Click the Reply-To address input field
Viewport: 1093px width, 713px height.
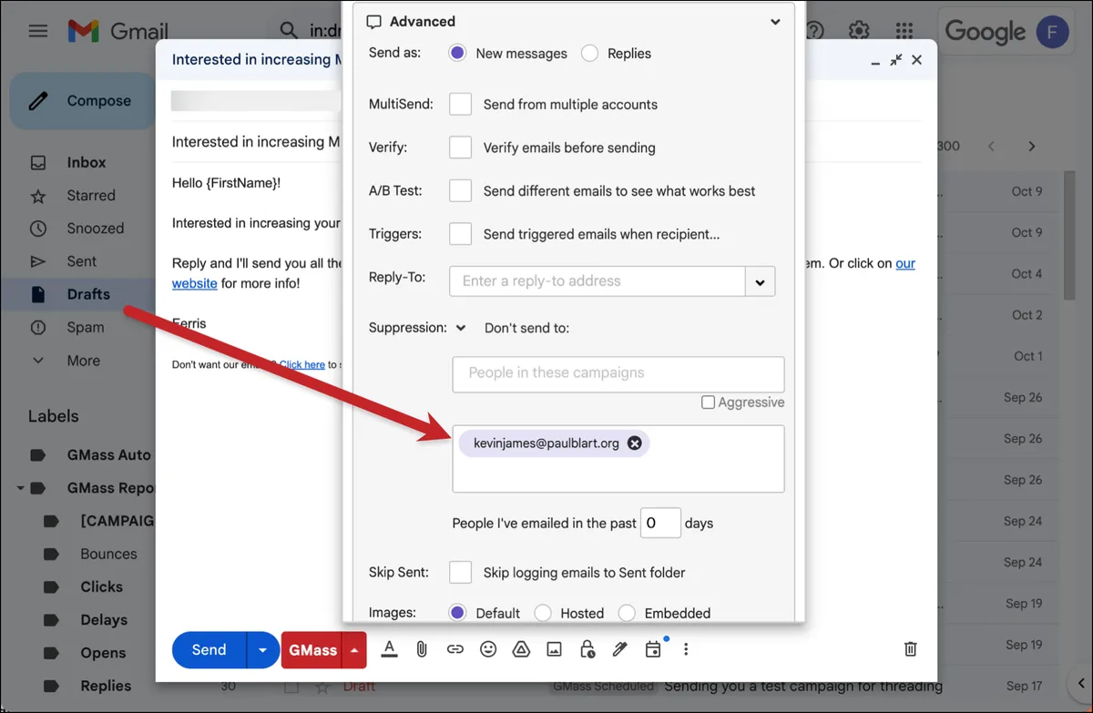598,281
